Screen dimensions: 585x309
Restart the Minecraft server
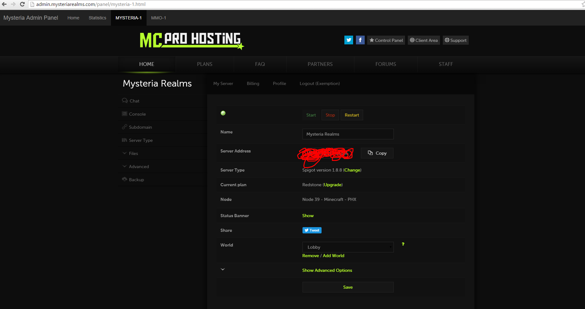(352, 115)
